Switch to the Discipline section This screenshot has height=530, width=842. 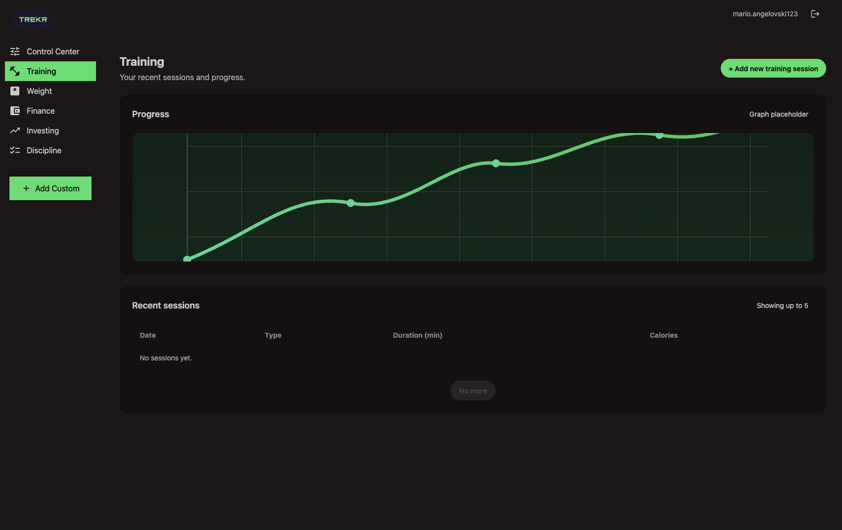click(x=44, y=150)
